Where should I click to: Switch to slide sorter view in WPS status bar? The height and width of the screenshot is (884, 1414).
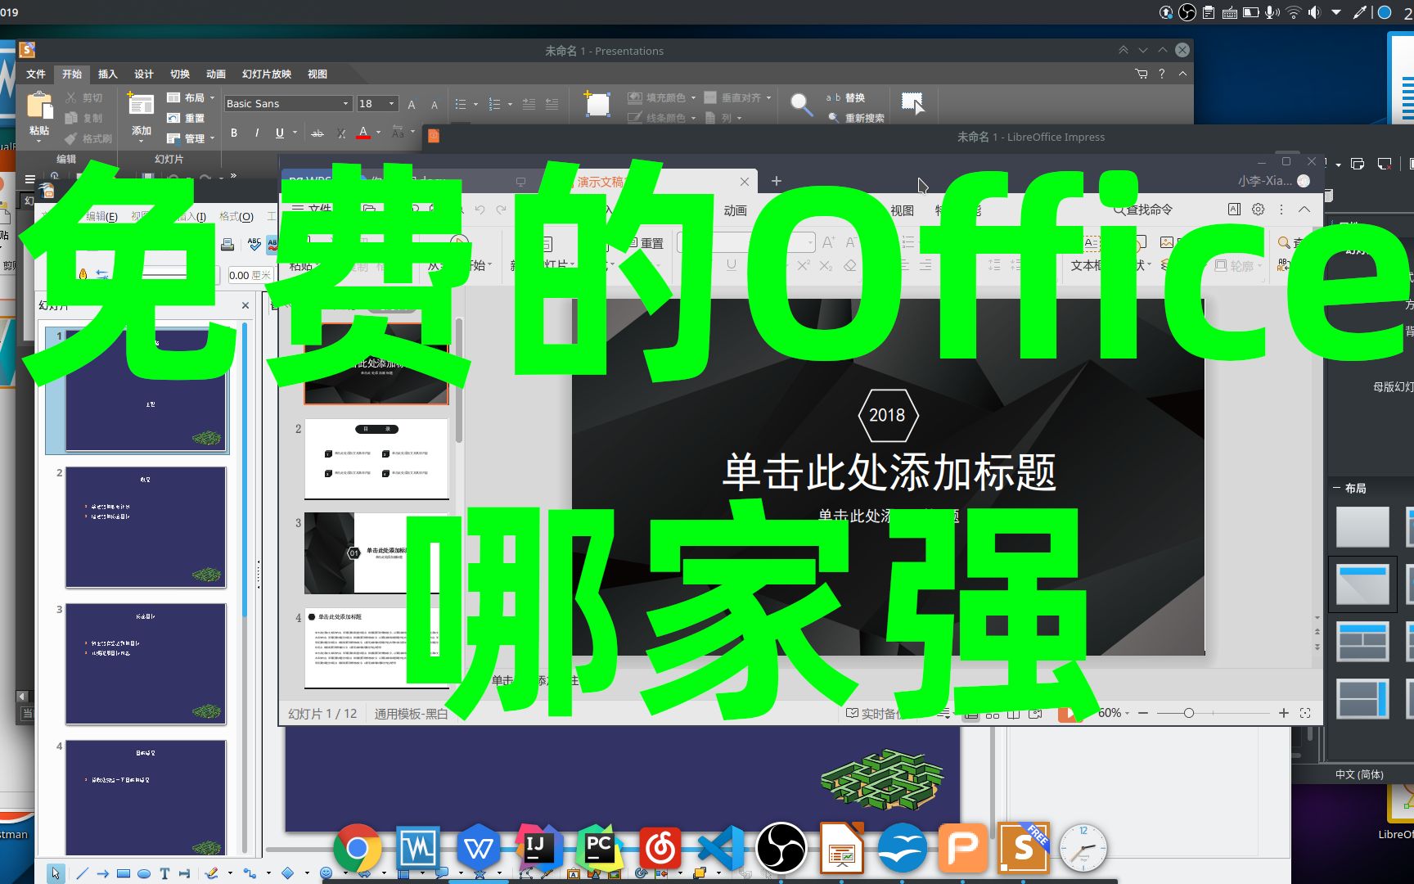(993, 714)
